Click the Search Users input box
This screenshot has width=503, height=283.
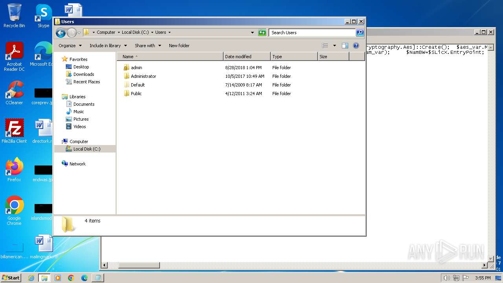[x=312, y=33]
